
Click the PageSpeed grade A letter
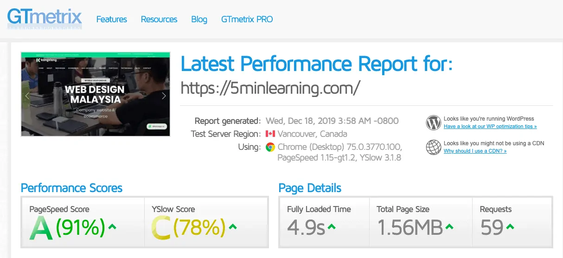click(x=41, y=228)
